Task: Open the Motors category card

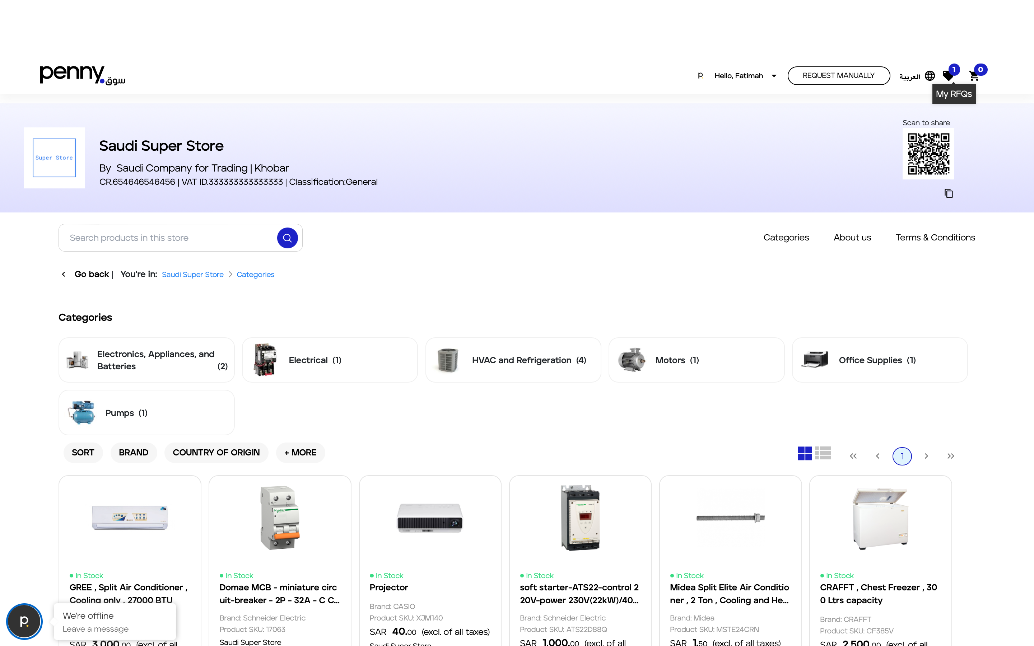Action: pos(697,360)
